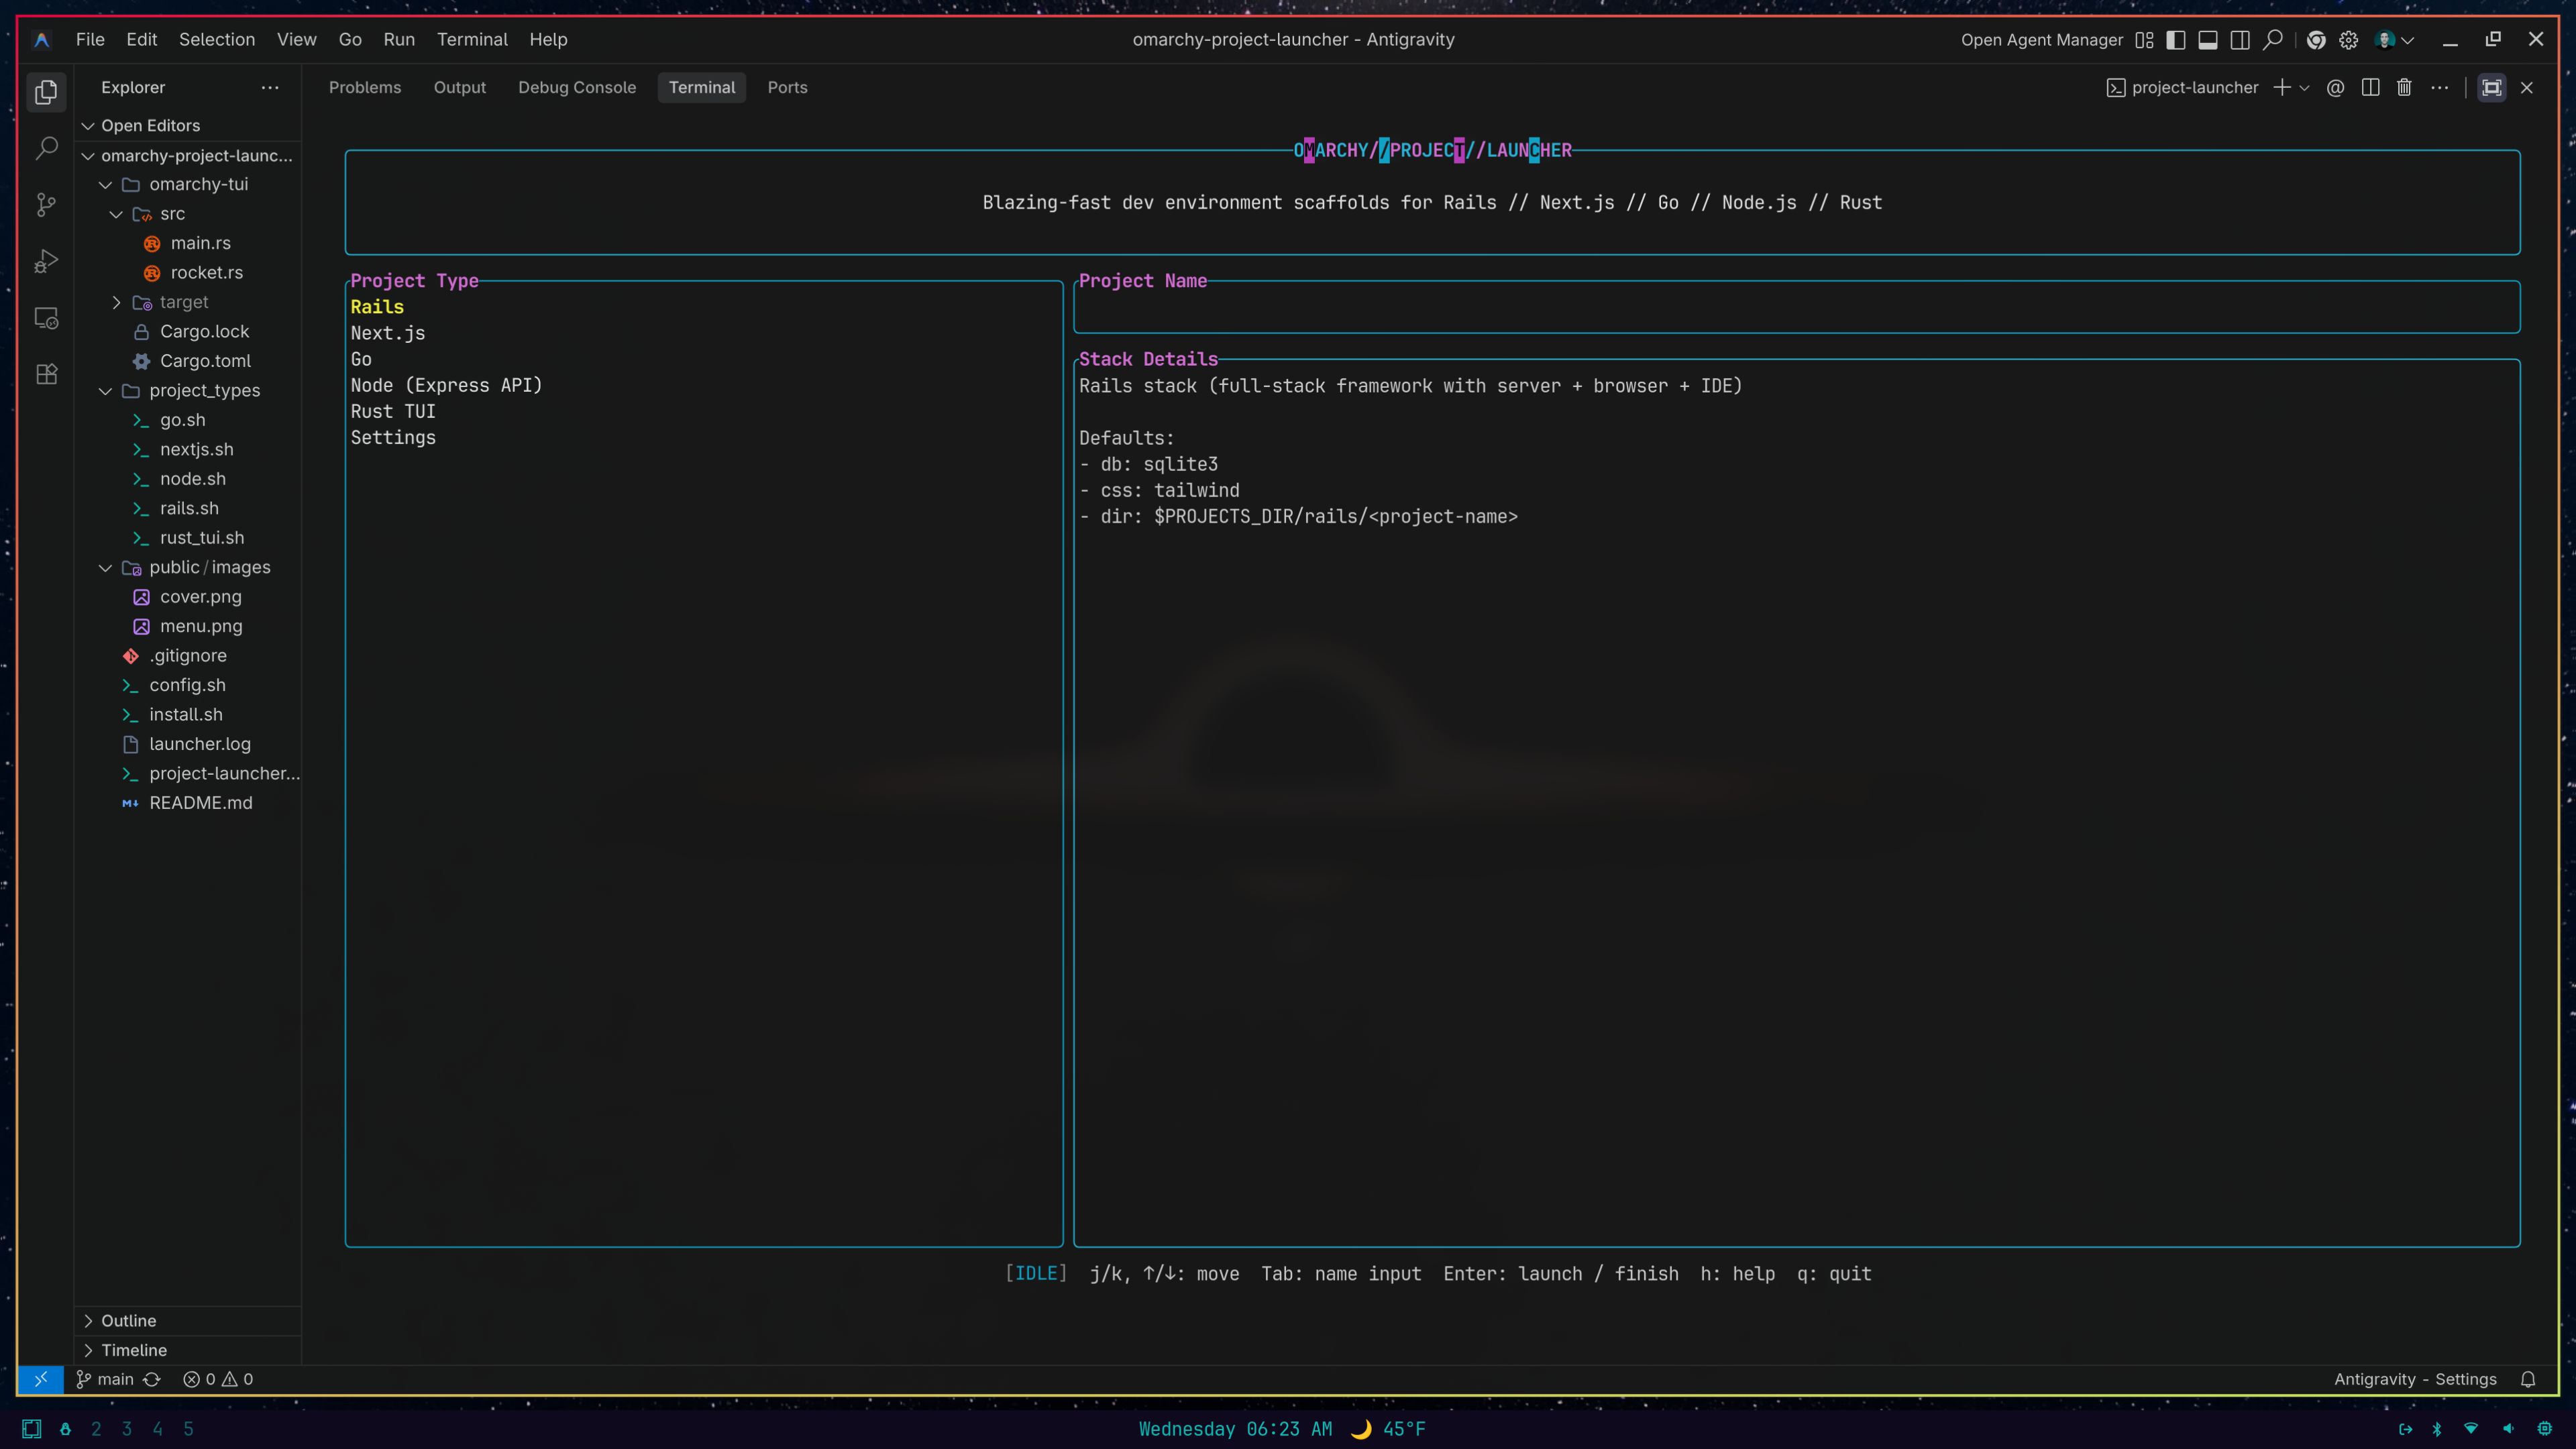Click the Explorer more actions ellipsis
This screenshot has height=1449, width=2576.
click(x=270, y=88)
